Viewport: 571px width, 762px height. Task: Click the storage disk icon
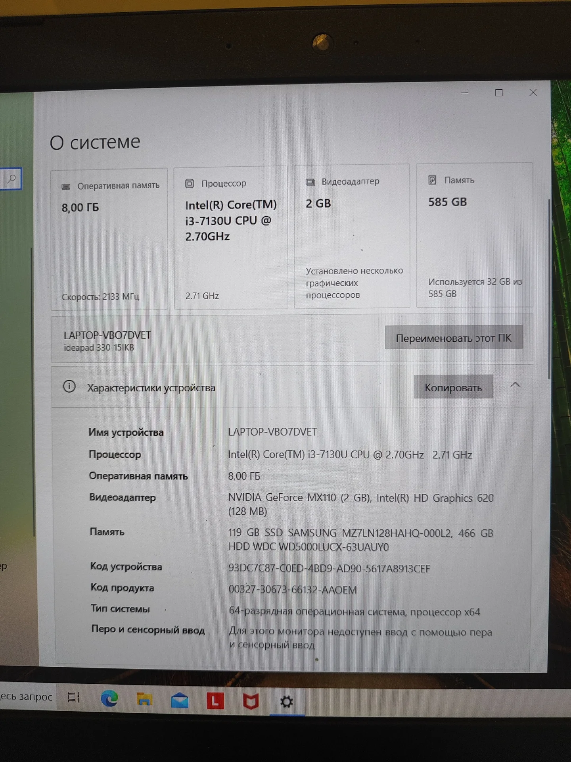point(433,180)
